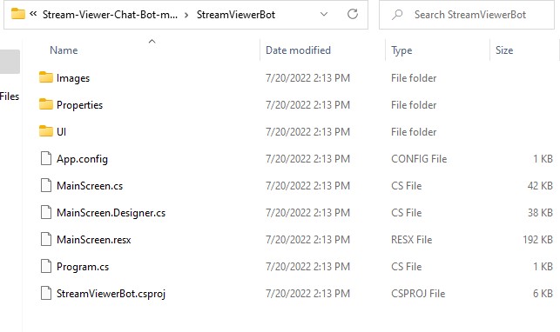Select the Properties folder name
The width and height of the screenshot is (560, 332).
click(79, 105)
